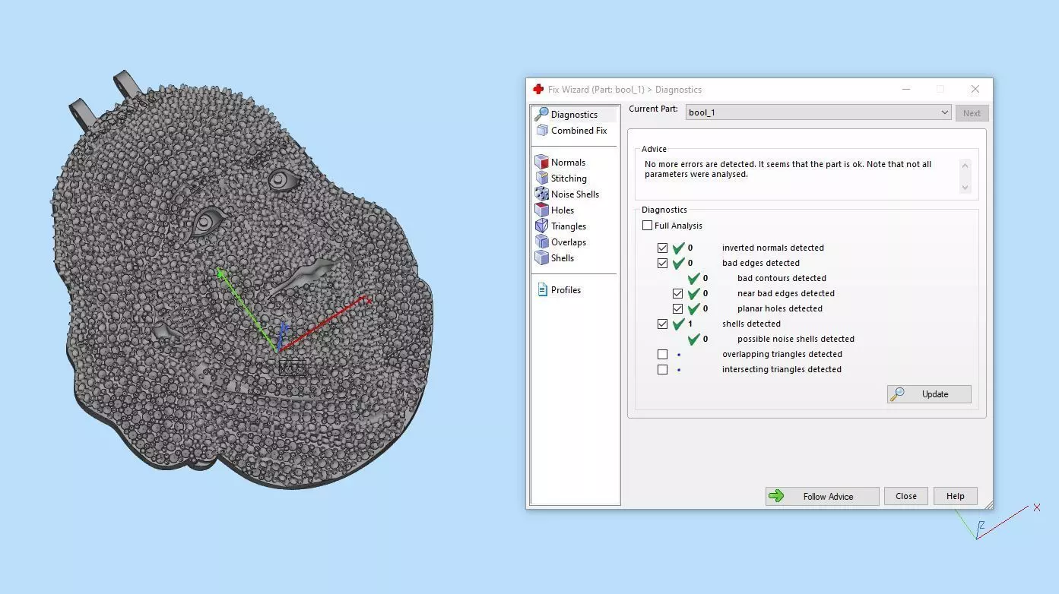The image size is (1059, 594).
Task: Uncheck bad edges detected checkbox
Action: (662, 263)
